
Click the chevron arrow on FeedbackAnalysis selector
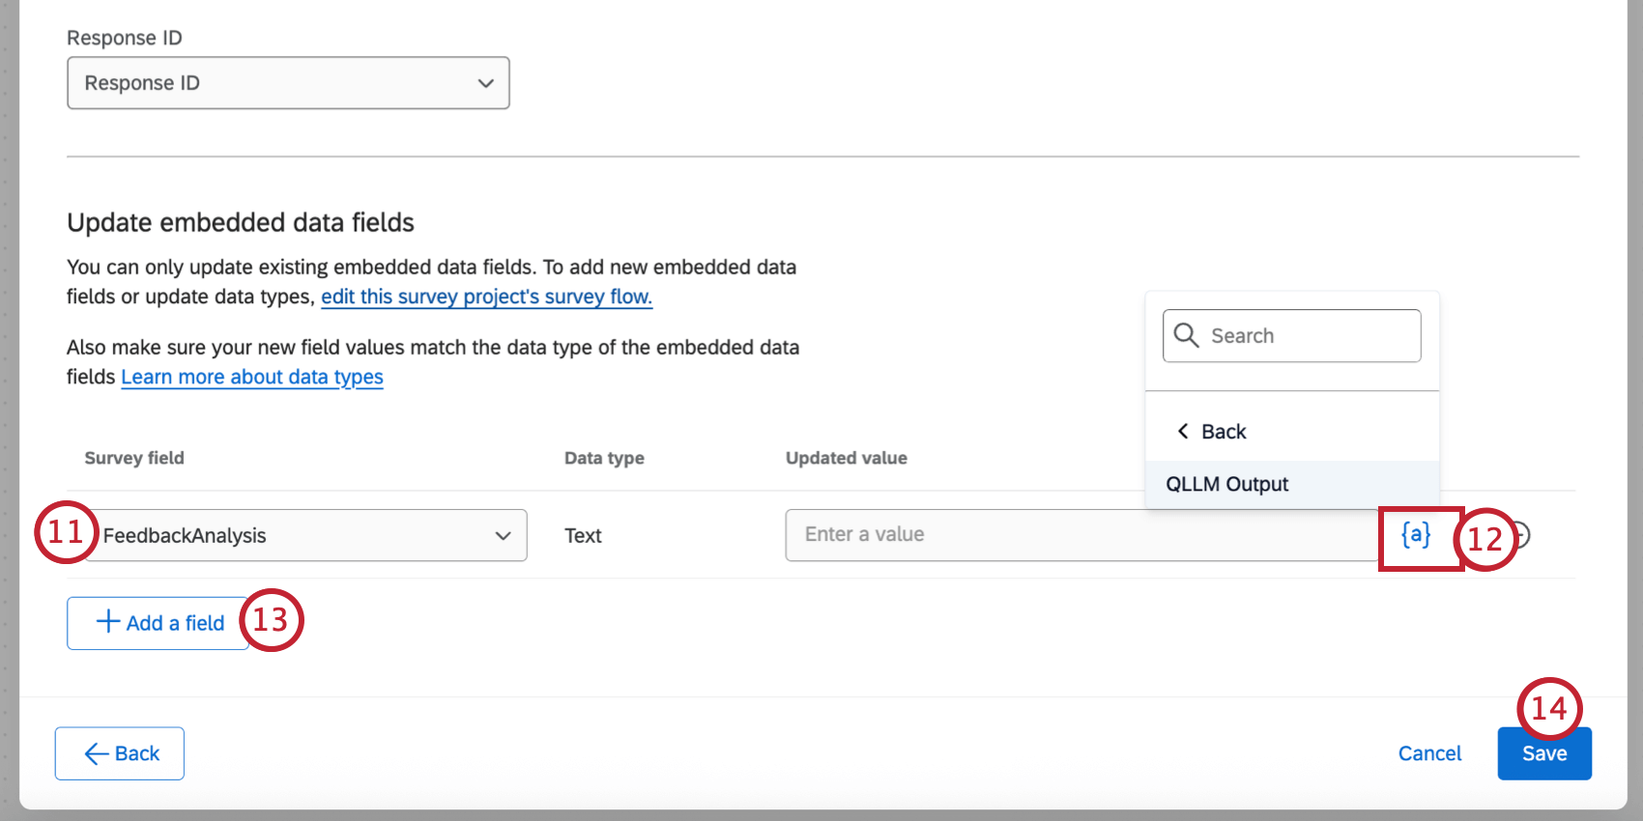(x=503, y=535)
